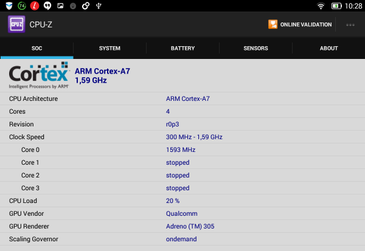Tap the CPU-Z app icon
Image resolution: width=365 pixels, height=251 pixels.
pyautogui.click(x=16, y=24)
